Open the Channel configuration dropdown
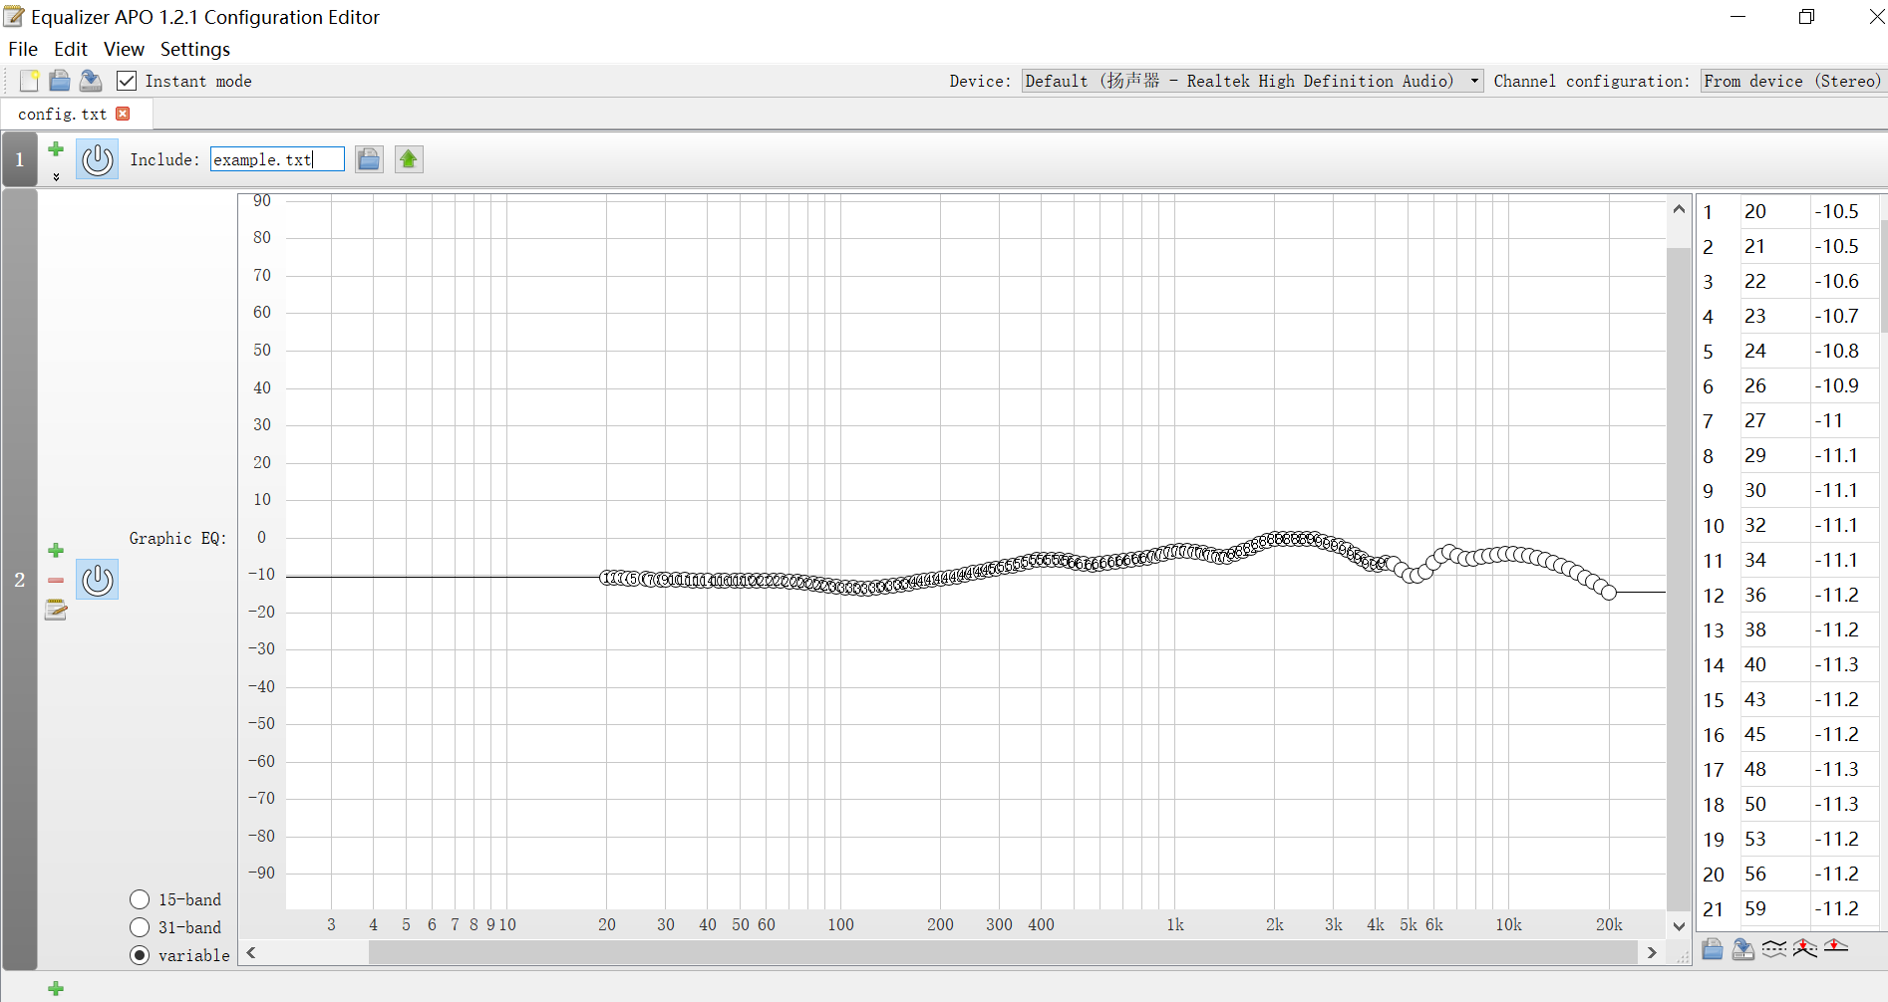 click(1792, 81)
